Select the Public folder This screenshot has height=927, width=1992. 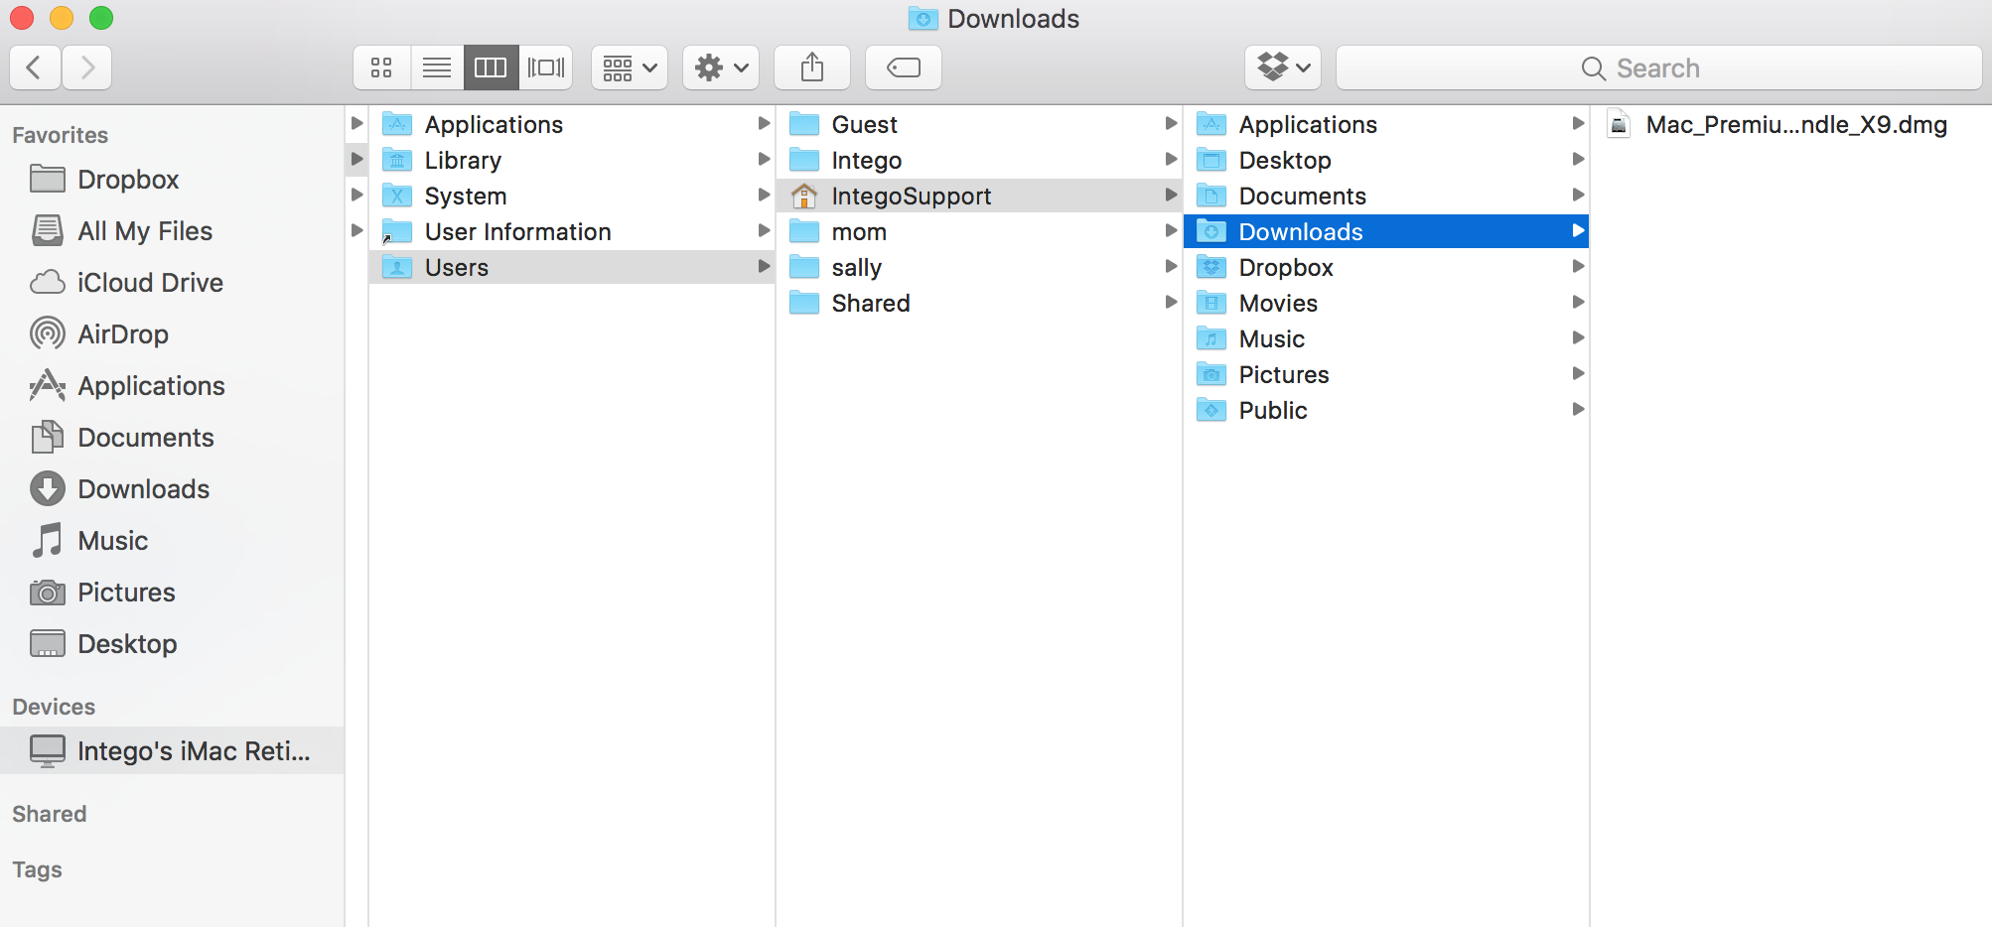tap(1386, 410)
